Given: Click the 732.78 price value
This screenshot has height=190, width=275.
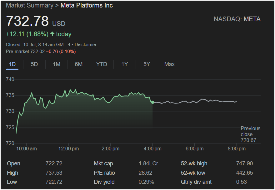Looking at the screenshot, I should click(27, 21).
